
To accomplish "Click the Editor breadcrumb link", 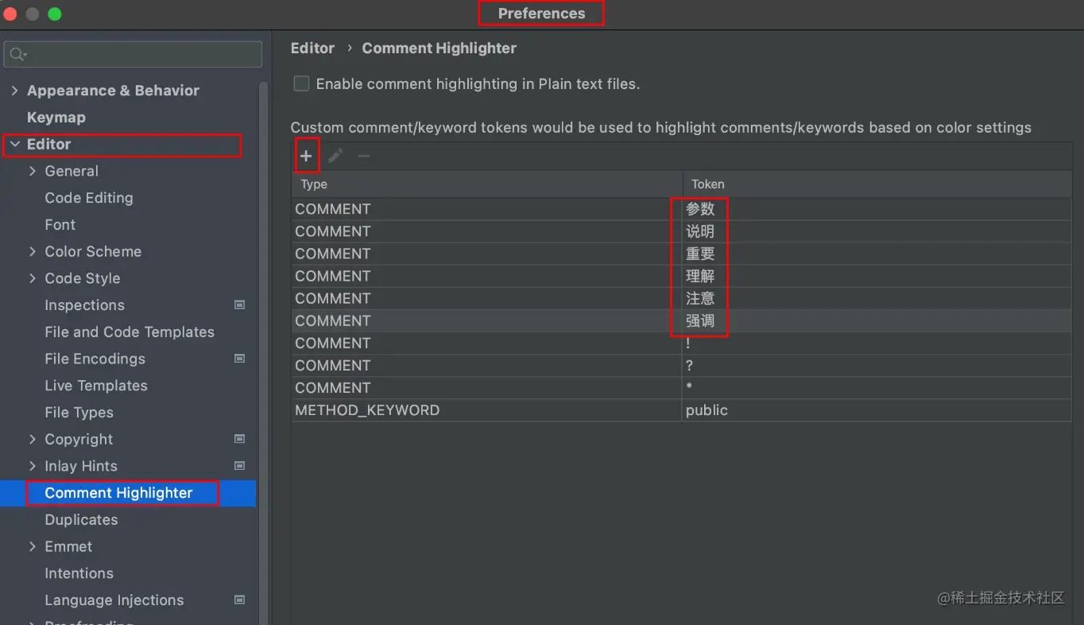I will [x=312, y=49].
